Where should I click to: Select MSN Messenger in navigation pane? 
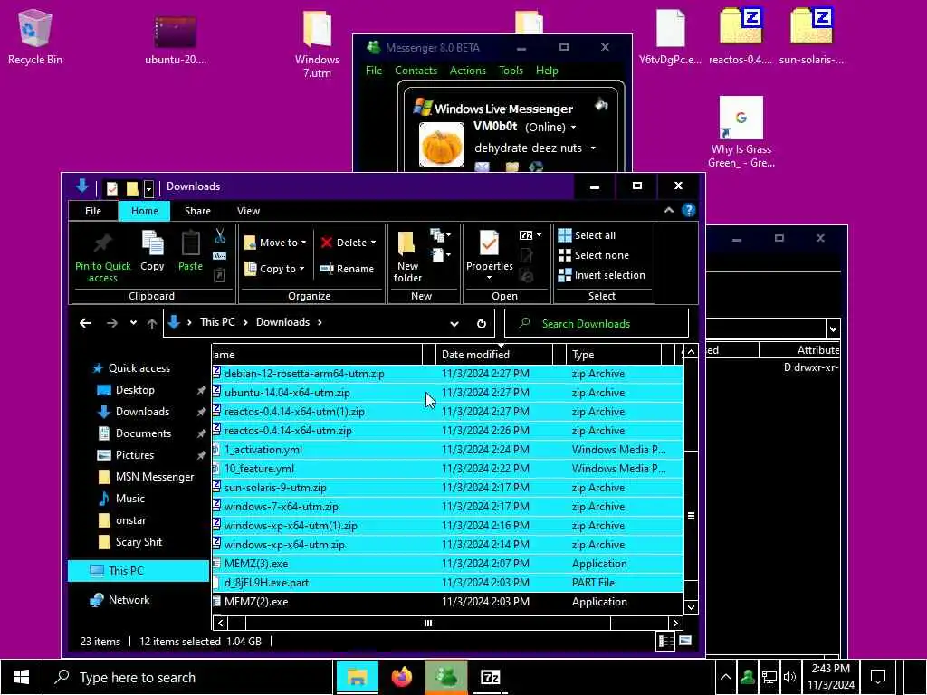click(x=146, y=477)
